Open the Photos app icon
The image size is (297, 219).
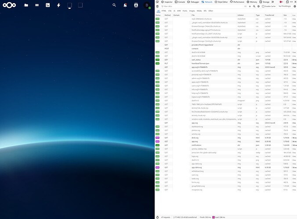tap(48, 5)
